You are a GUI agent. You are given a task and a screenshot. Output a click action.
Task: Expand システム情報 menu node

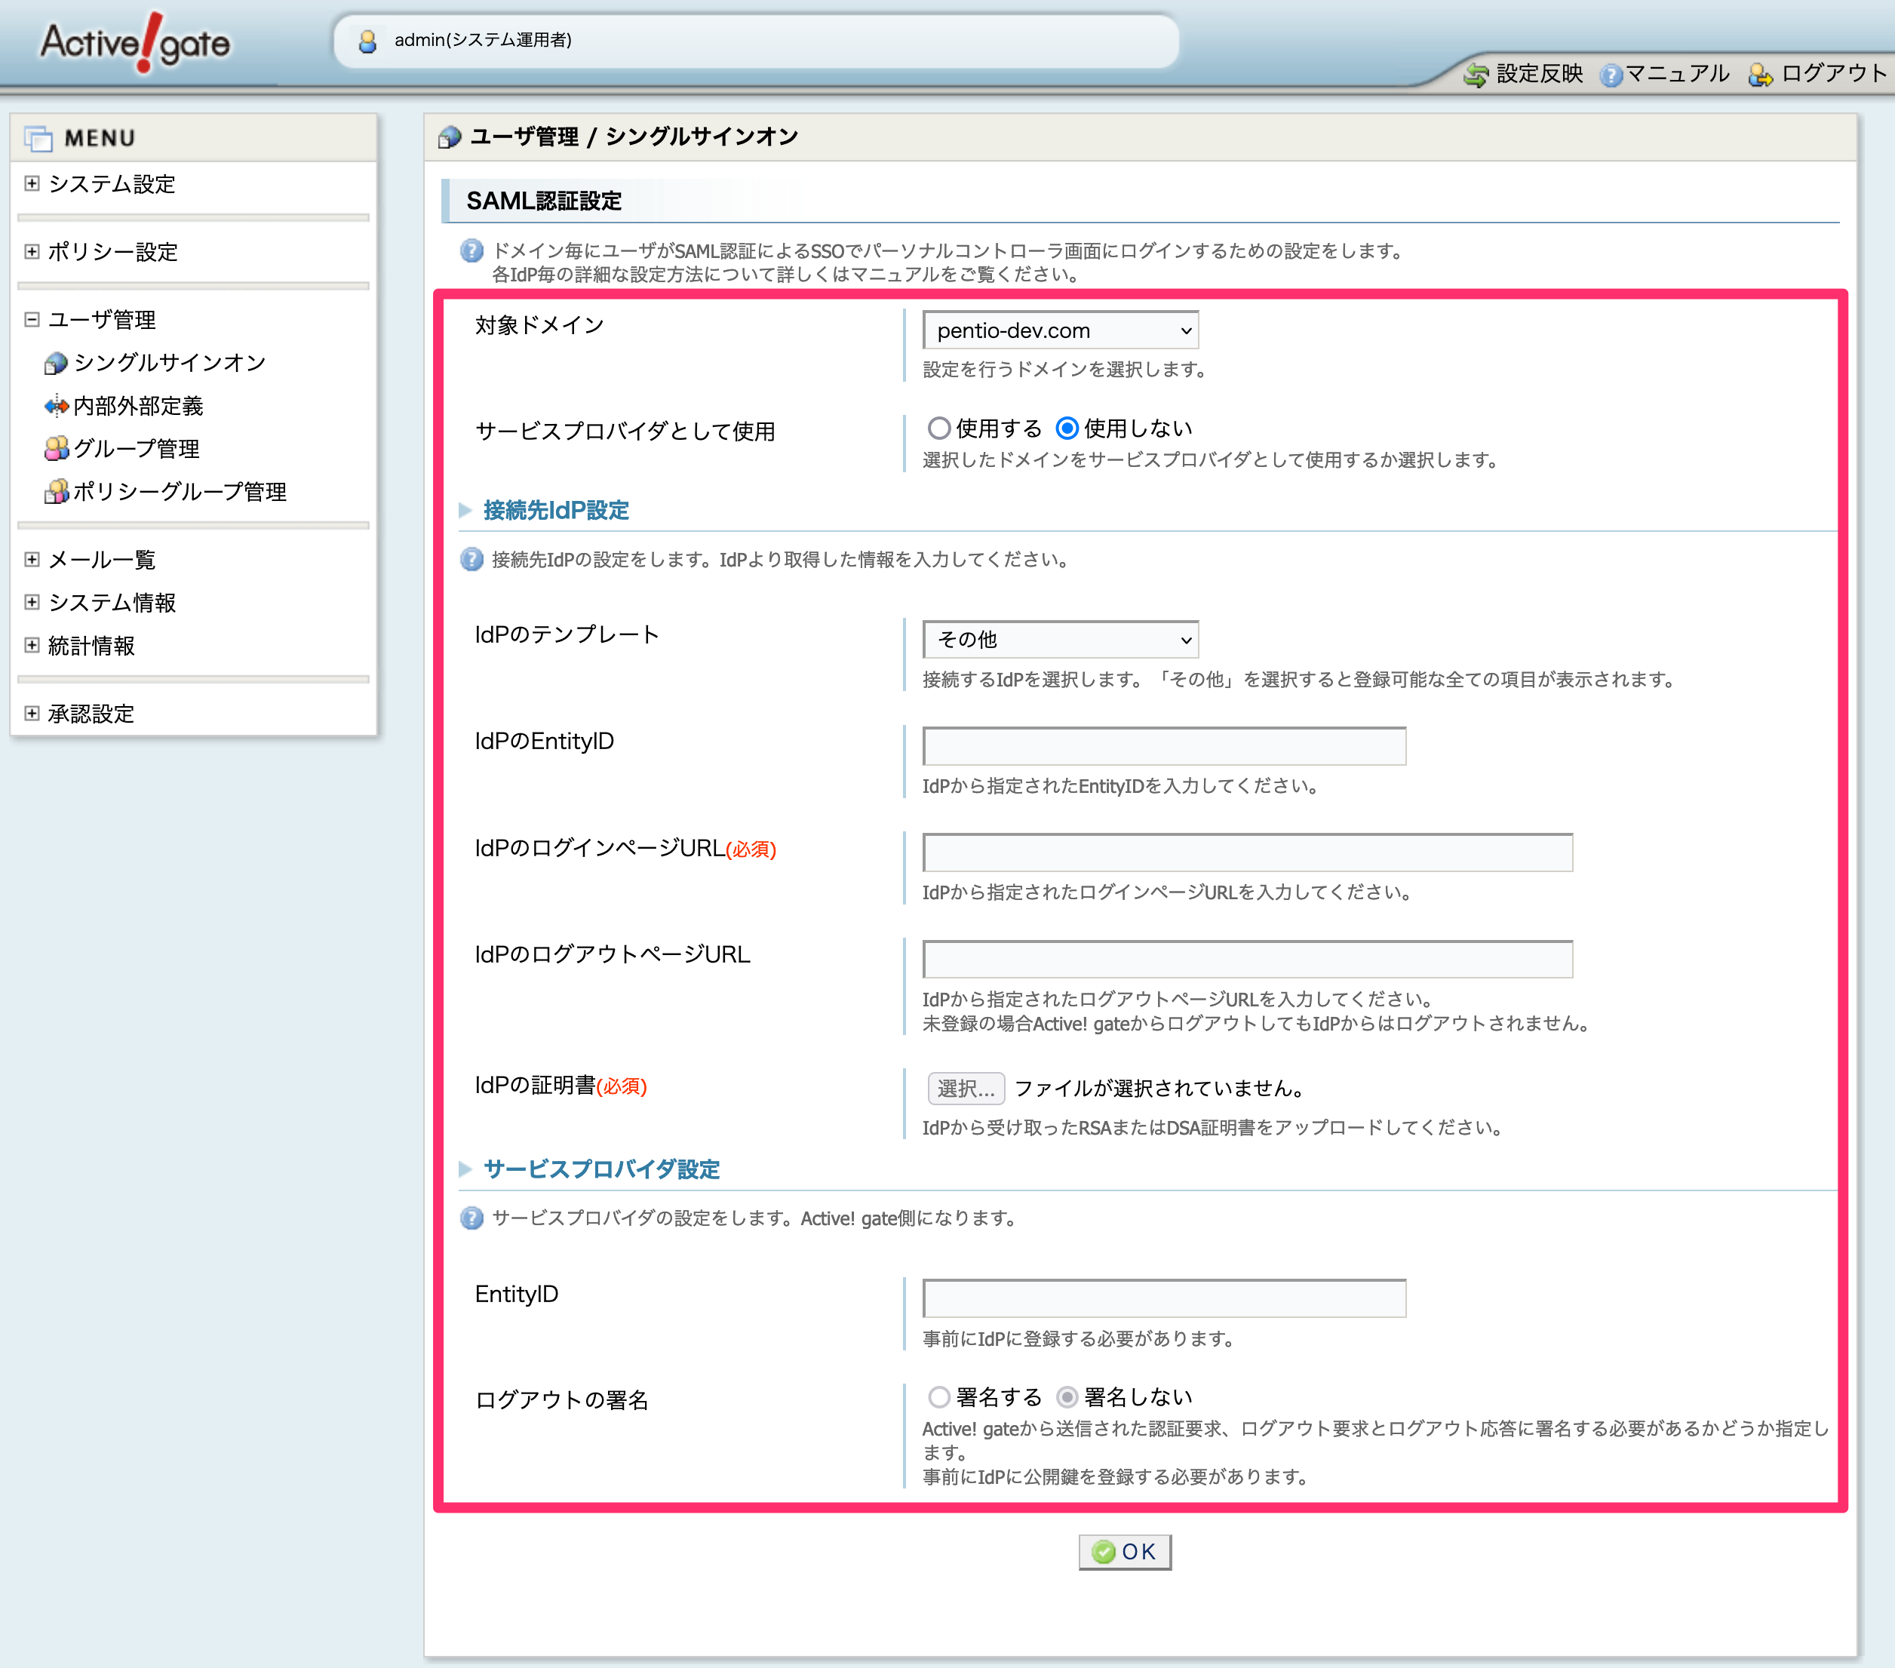tap(32, 603)
